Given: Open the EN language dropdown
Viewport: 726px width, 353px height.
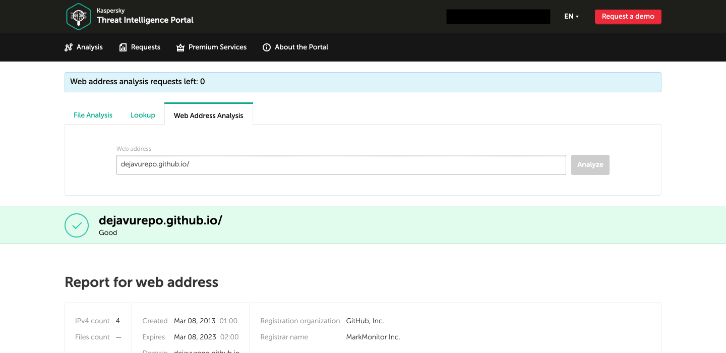Looking at the screenshot, I should (x=571, y=16).
